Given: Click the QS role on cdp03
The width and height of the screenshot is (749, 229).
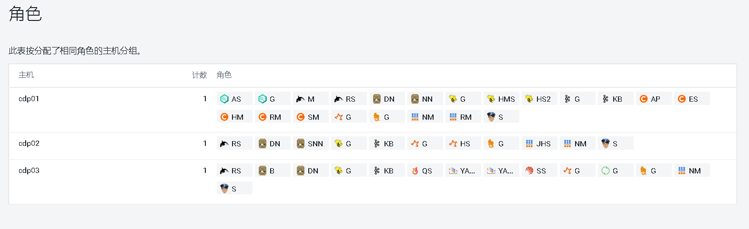Looking at the screenshot, I should (x=425, y=171).
